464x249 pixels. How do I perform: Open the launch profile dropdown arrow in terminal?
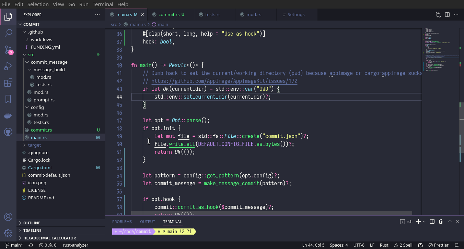click(424, 222)
